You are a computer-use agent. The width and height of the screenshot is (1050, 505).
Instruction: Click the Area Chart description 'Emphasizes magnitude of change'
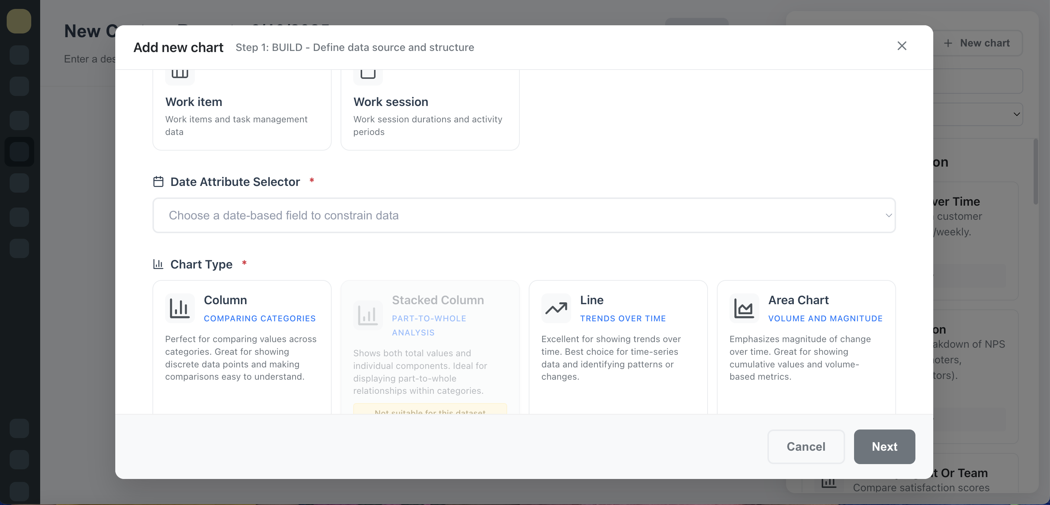click(x=800, y=357)
